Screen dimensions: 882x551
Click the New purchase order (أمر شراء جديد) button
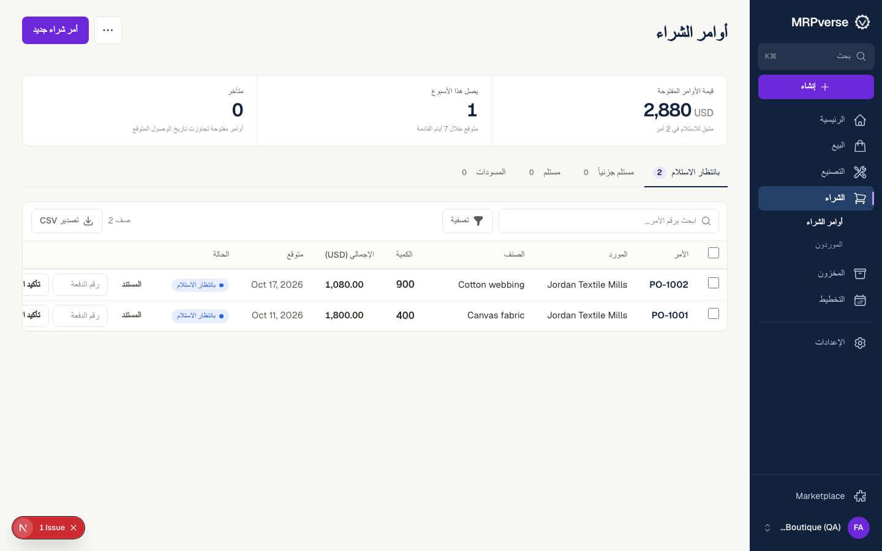(55, 30)
